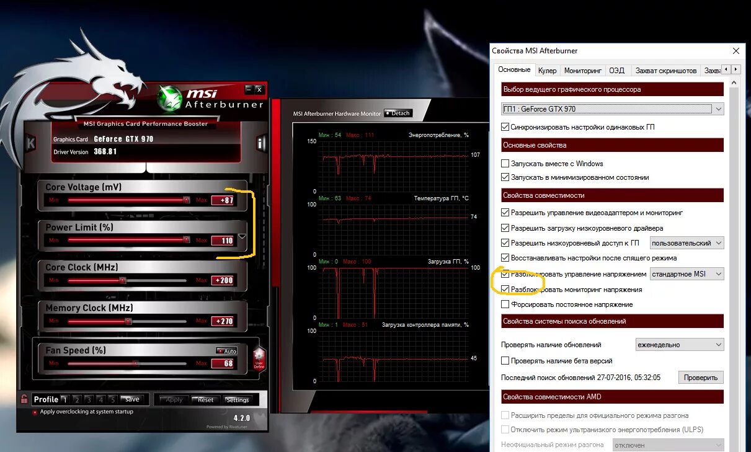Adjust the Power Limit slider
751x452 pixels.
127,241
